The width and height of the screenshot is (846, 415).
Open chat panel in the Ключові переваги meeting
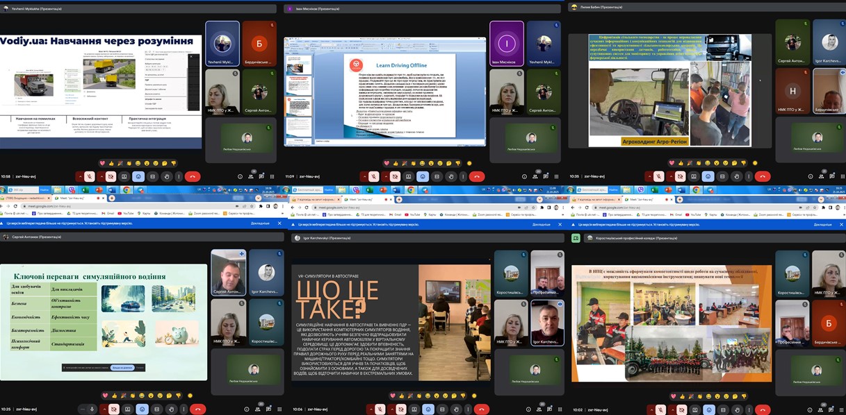(268, 409)
